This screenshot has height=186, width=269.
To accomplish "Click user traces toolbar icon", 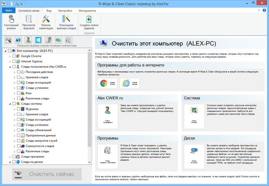I will pos(28,40).
